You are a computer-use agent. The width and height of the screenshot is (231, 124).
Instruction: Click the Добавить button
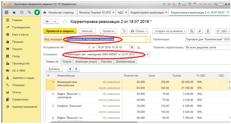pyautogui.click(x=54, y=69)
